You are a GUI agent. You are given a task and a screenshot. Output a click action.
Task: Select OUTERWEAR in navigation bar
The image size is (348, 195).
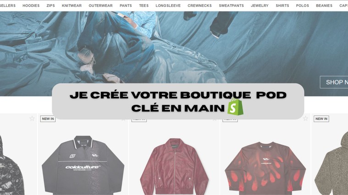point(100,5)
